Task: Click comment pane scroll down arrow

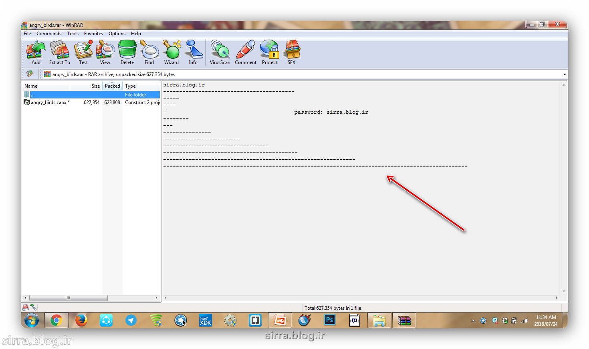Action: click(x=564, y=291)
